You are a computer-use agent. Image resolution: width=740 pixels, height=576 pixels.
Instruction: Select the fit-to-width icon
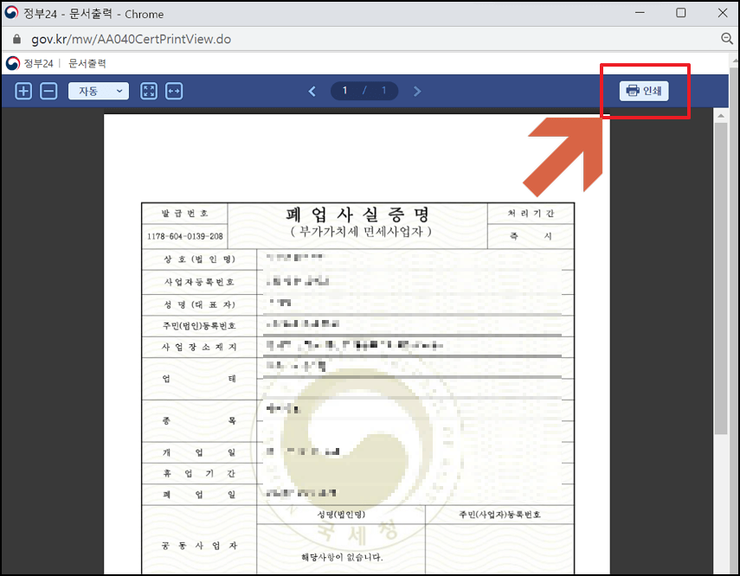(173, 90)
